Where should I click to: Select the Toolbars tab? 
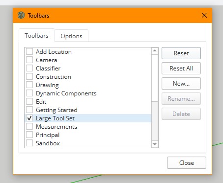tap(37, 36)
